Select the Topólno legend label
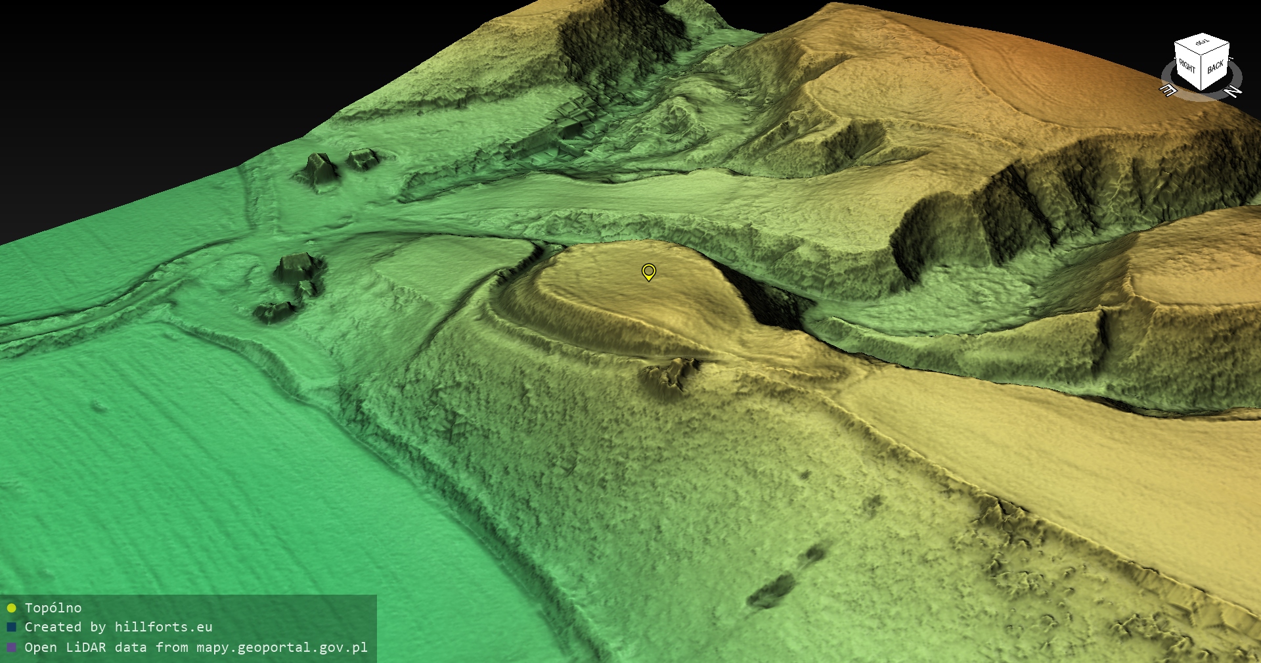Image resolution: width=1261 pixels, height=663 pixels. 53,608
